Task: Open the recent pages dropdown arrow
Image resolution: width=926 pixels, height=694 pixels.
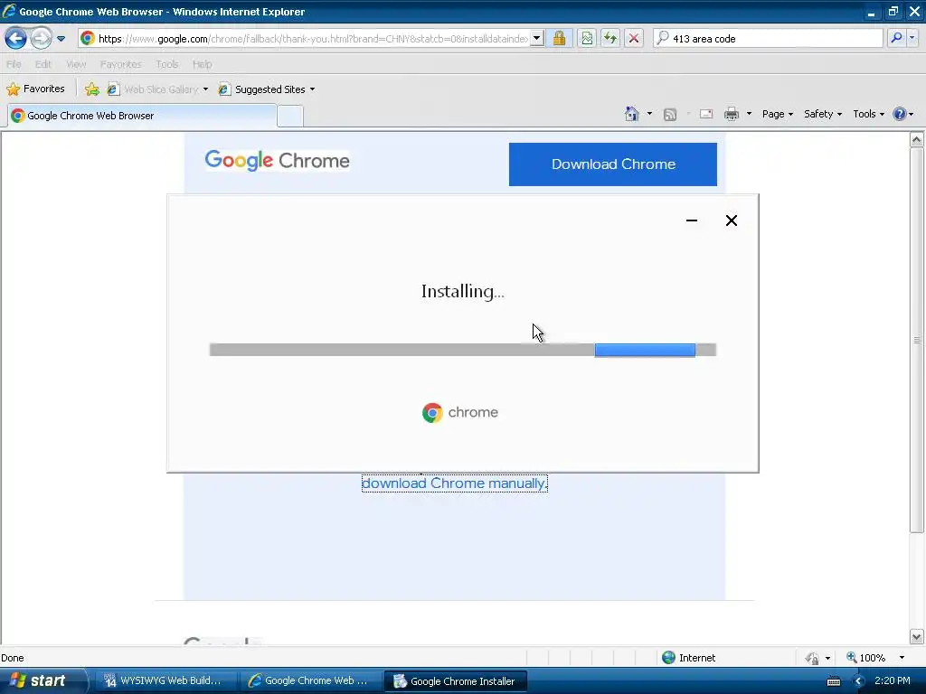Action: pos(61,39)
